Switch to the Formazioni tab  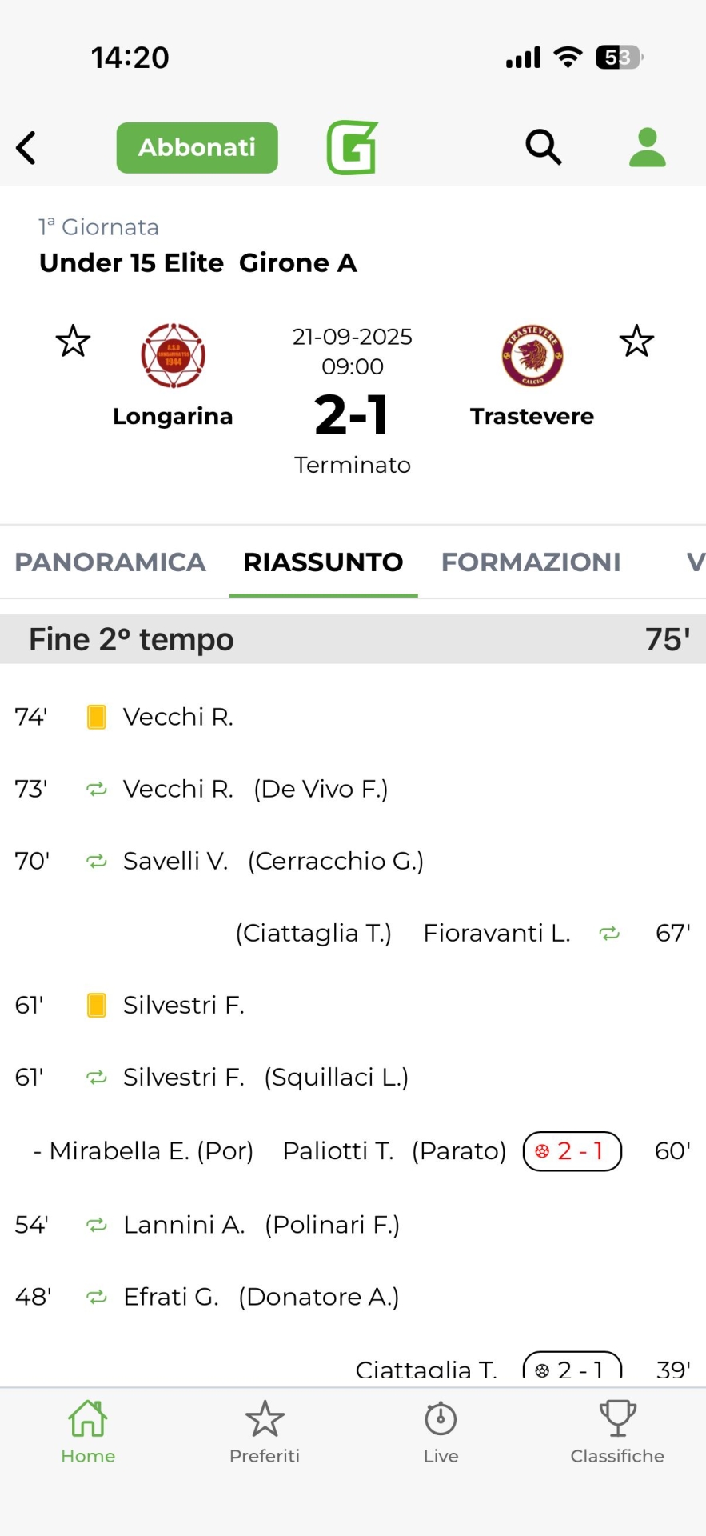tap(531, 562)
